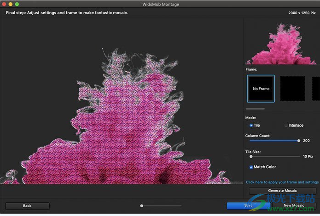This screenshot has height=216, width=320.
Task: Select Tile mode radio button
Action: tap(251, 125)
